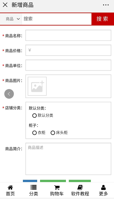
Task: Click the 商品价格 ¥ input field
Action: pyautogui.click(x=68, y=50)
